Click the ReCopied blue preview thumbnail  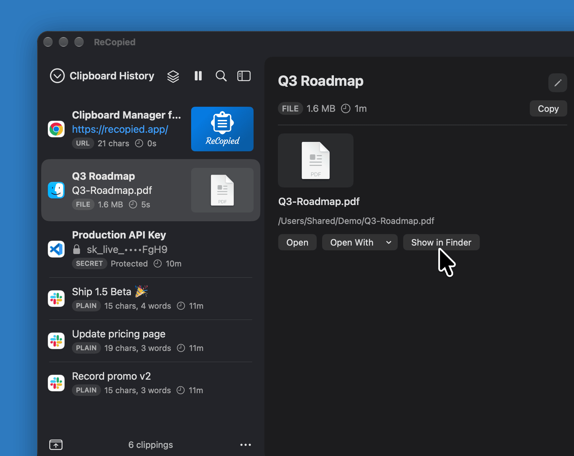[x=222, y=129]
